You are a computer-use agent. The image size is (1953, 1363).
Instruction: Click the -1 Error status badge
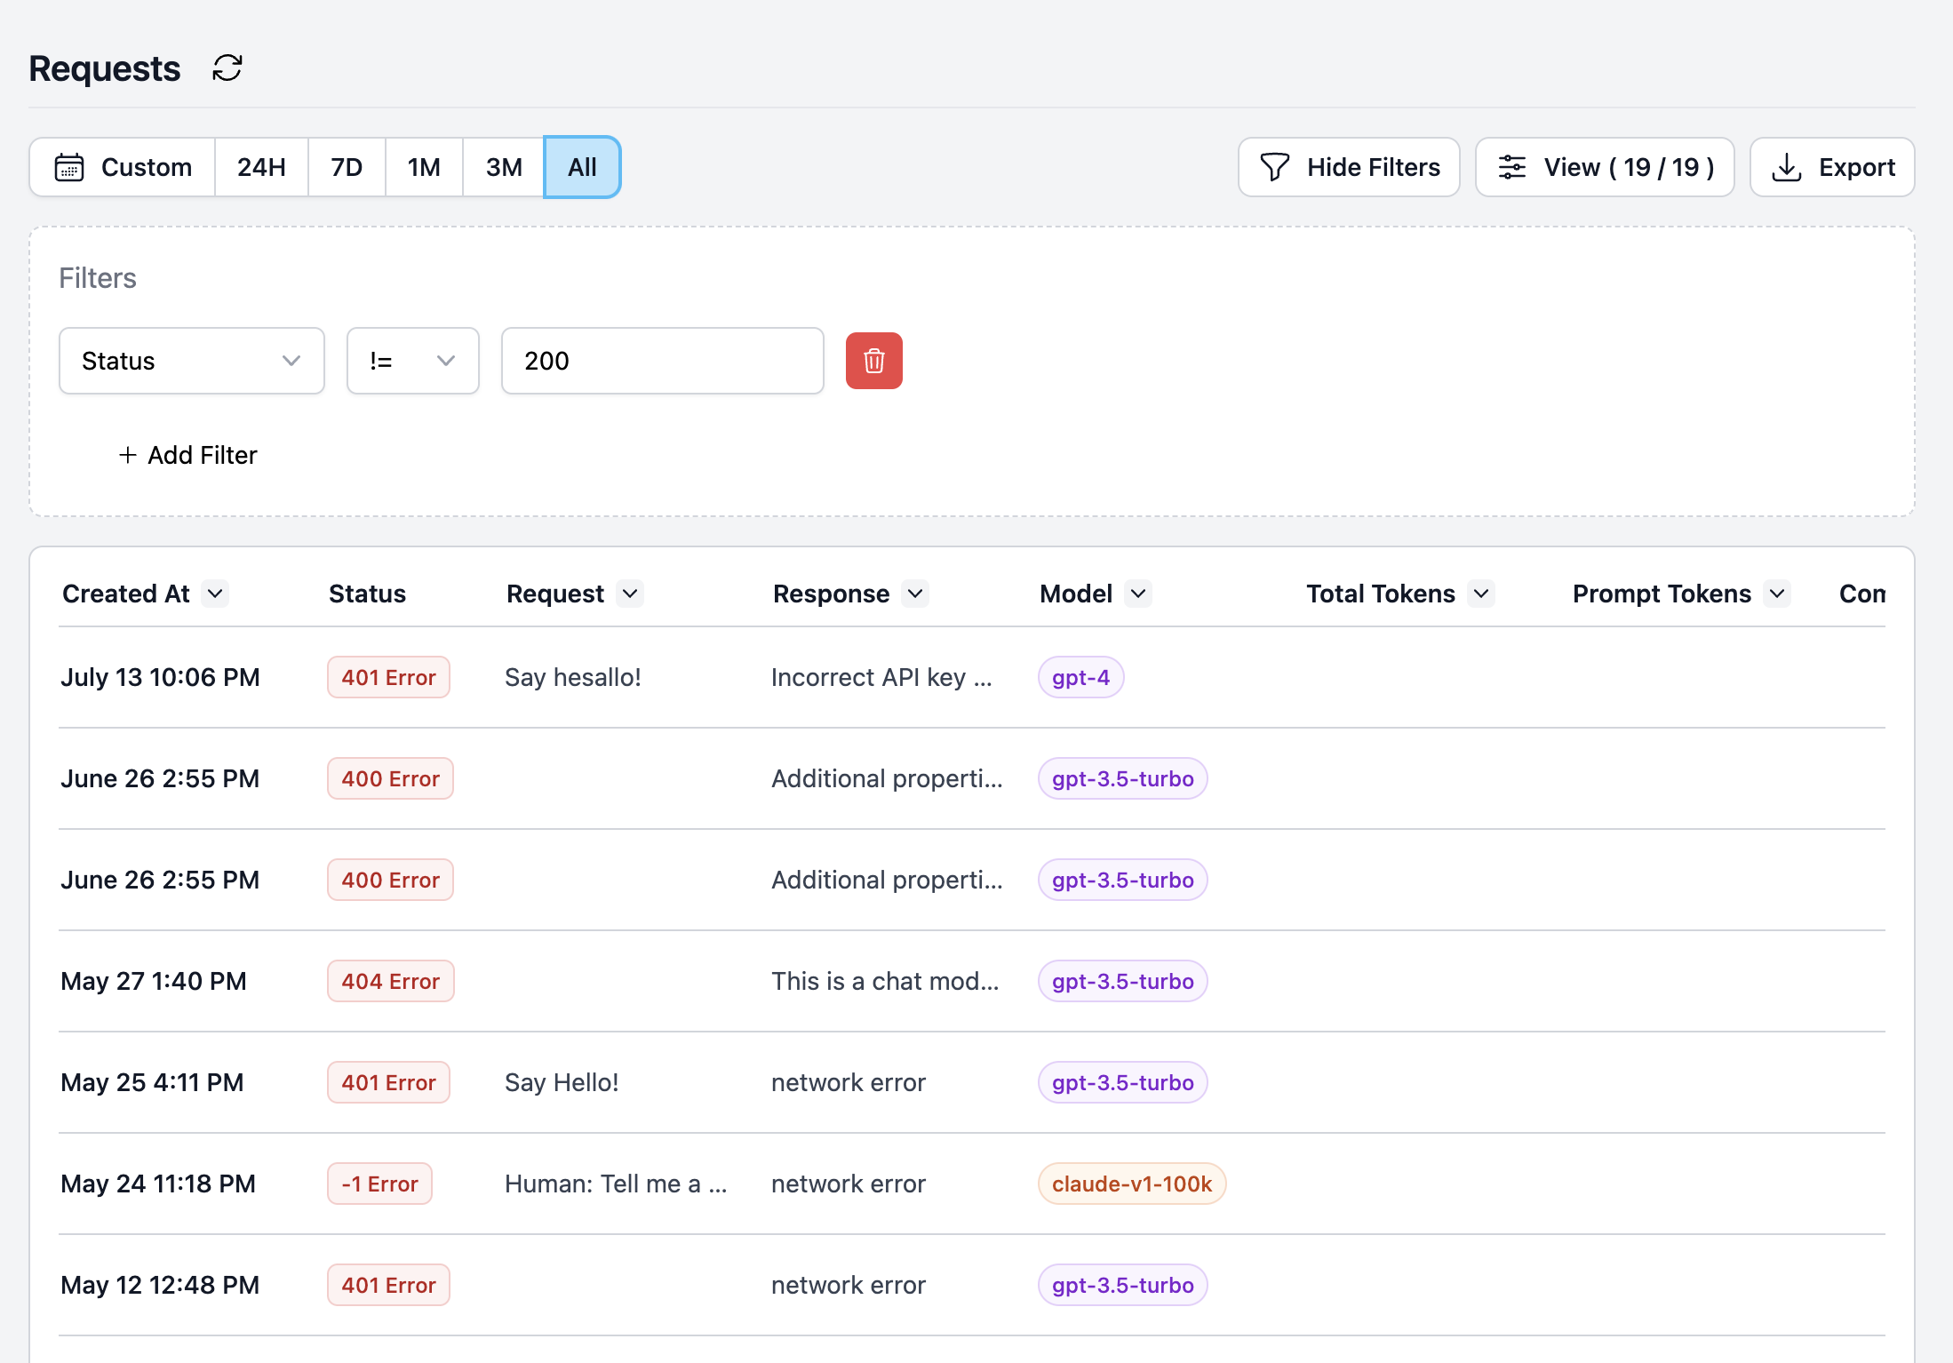coord(379,1184)
